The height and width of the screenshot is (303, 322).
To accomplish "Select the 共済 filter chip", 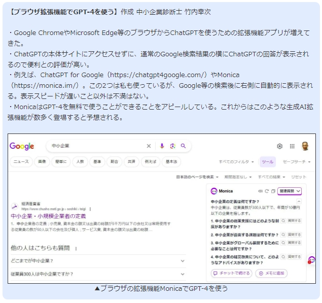I will click(131, 161).
